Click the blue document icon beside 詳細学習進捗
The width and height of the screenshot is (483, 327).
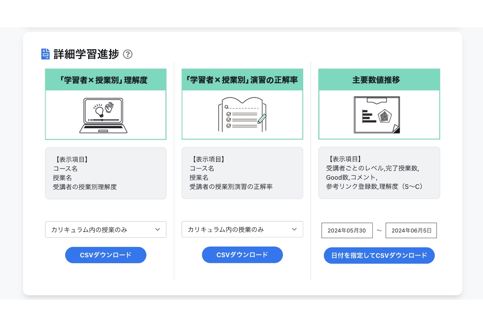[x=46, y=54]
